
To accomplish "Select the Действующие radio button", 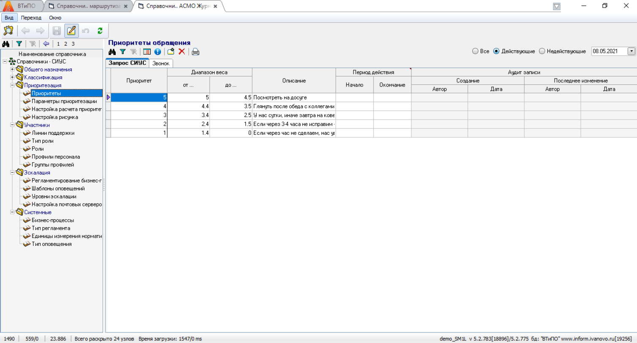I will click(x=496, y=51).
